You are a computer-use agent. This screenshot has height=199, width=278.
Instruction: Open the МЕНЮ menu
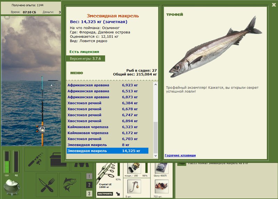coord(76,73)
